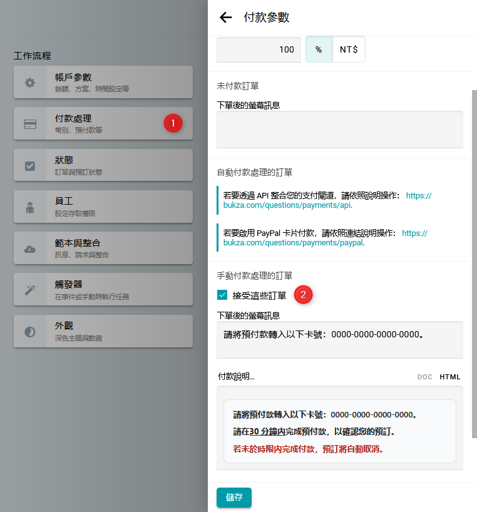Switch payment instructions editor to DOC mode
The image size is (477, 512).
click(x=425, y=377)
